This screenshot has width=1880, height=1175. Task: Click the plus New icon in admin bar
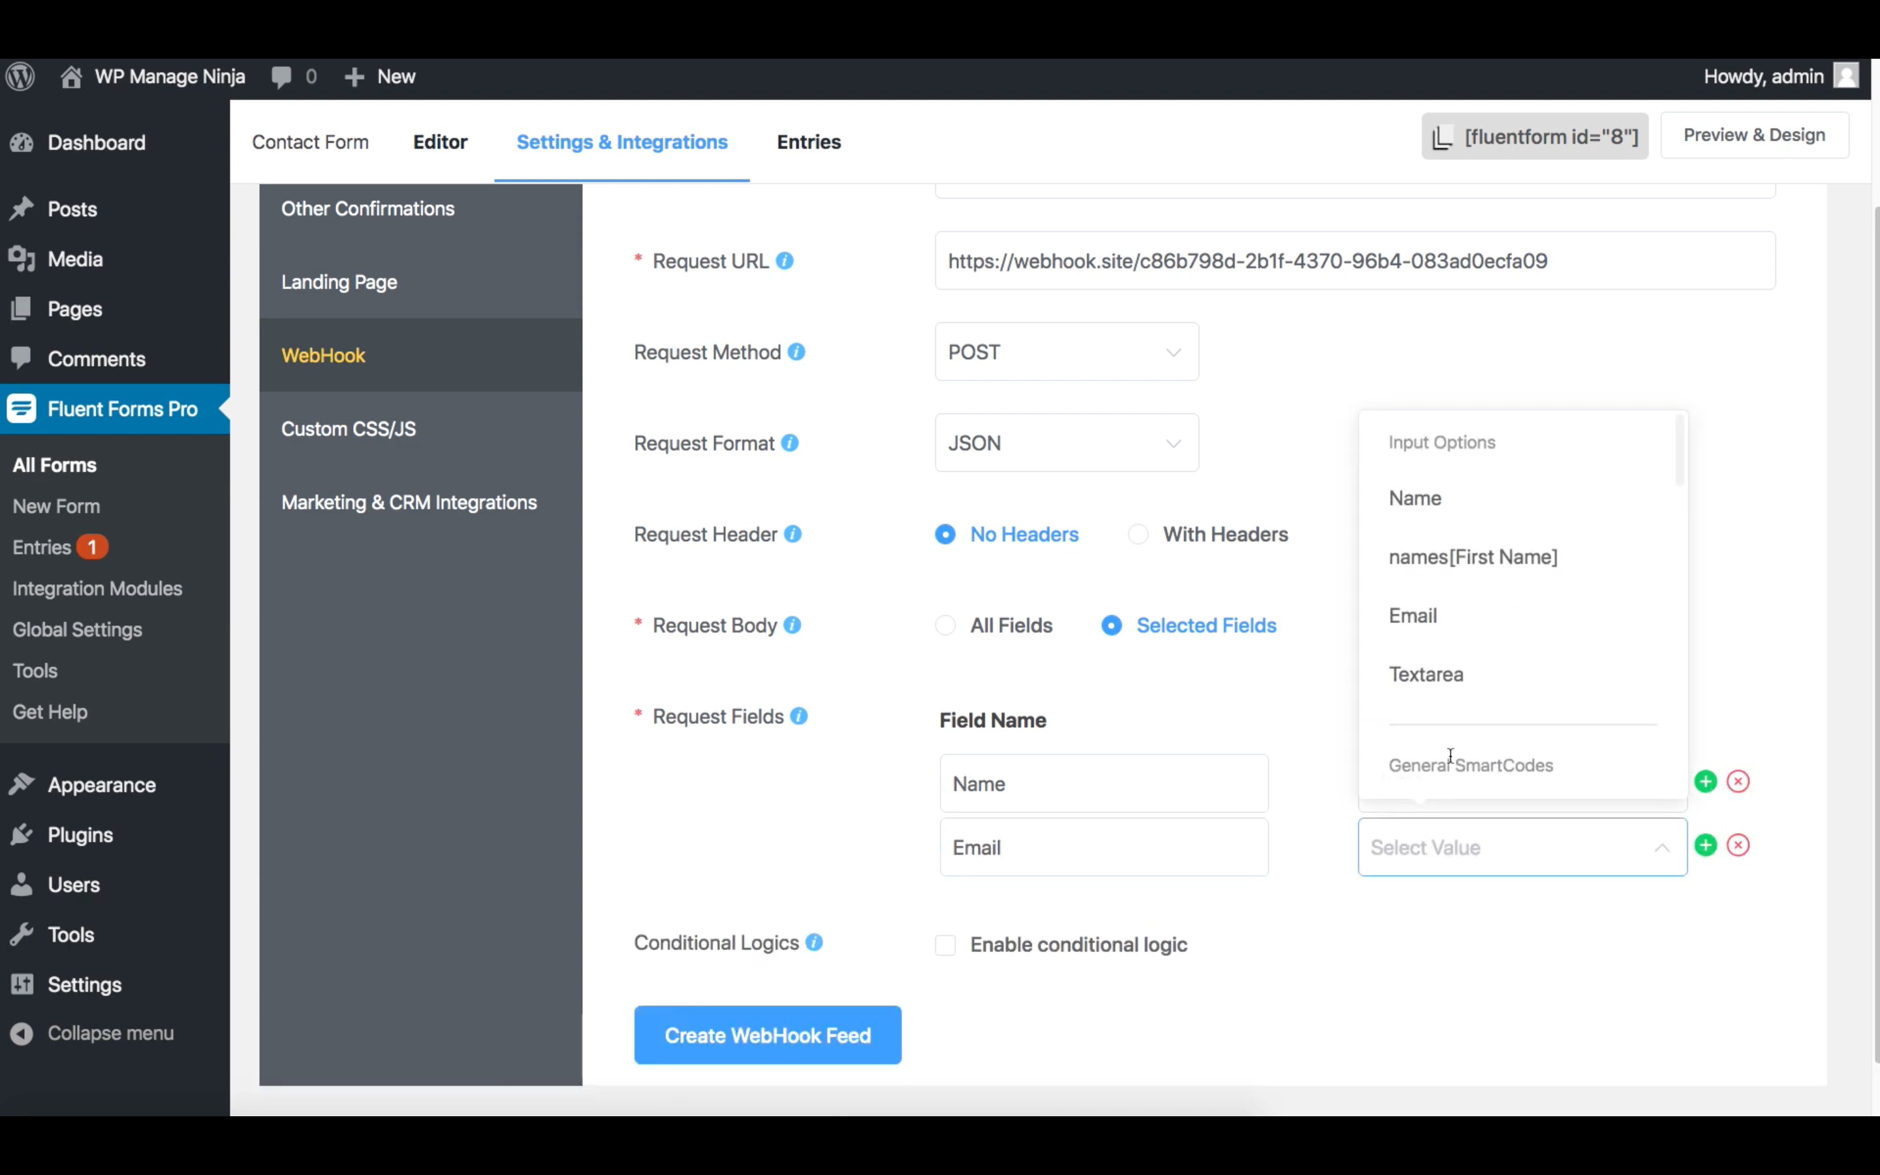pyautogui.click(x=354, y=77)
